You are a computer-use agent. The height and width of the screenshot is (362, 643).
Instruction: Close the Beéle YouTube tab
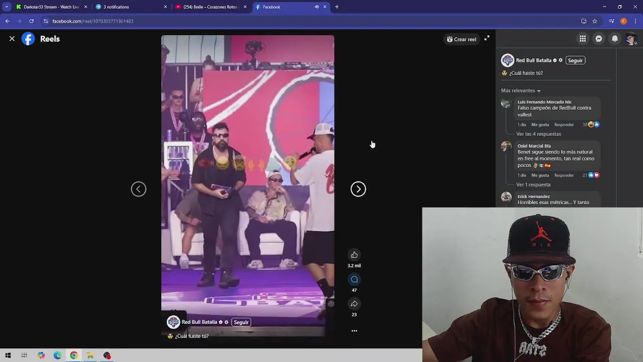point(245,7)
